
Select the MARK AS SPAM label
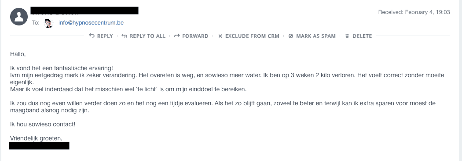click(x=316, y=36)
